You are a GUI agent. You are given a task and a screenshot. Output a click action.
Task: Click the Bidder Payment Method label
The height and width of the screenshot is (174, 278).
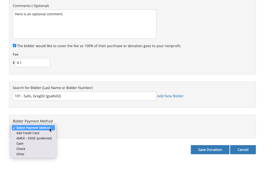coord(33,121)
